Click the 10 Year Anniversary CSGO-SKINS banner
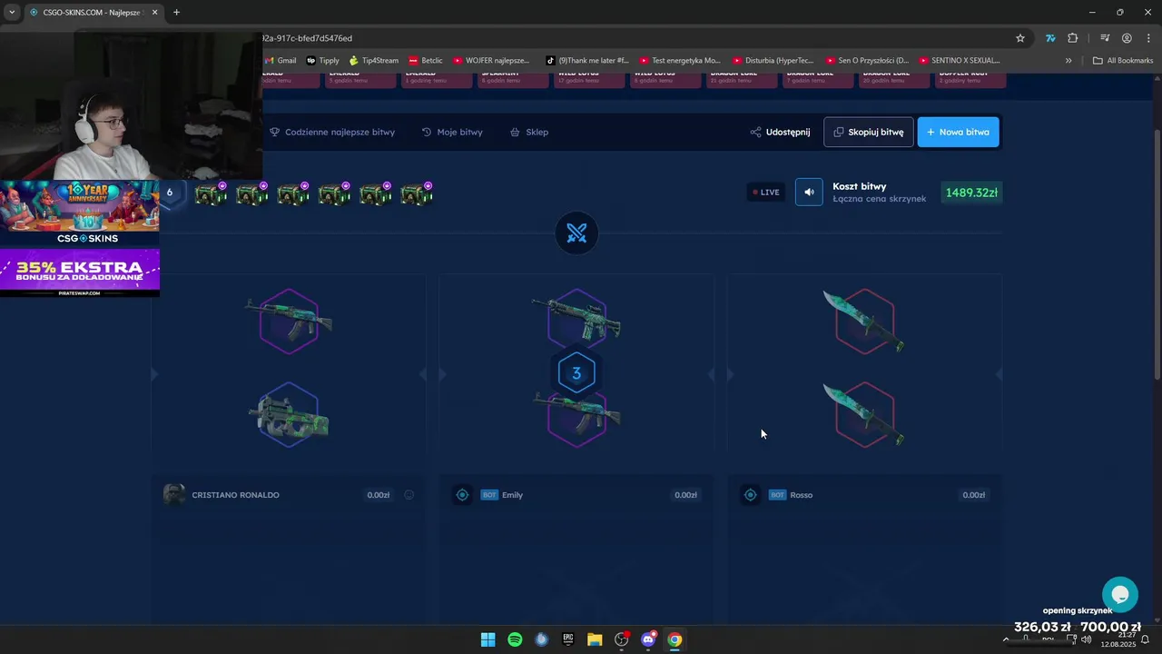This screenshot has height=654, width=1162. (80, 213)
